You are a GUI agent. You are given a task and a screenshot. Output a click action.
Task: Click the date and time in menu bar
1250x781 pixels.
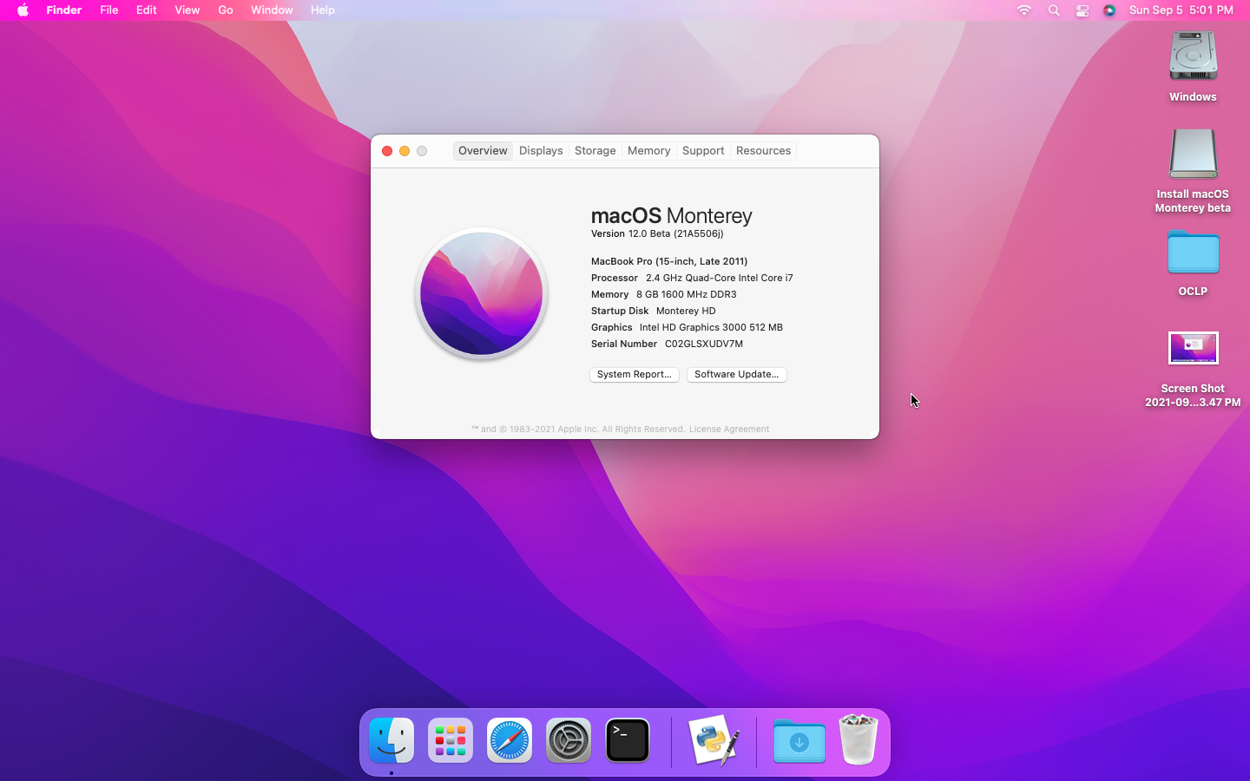tap(1181, 10)
